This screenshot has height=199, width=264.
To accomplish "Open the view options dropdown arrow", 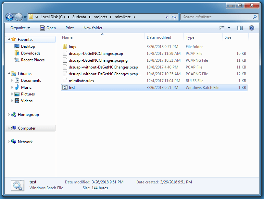I will (x=229, y=28).
